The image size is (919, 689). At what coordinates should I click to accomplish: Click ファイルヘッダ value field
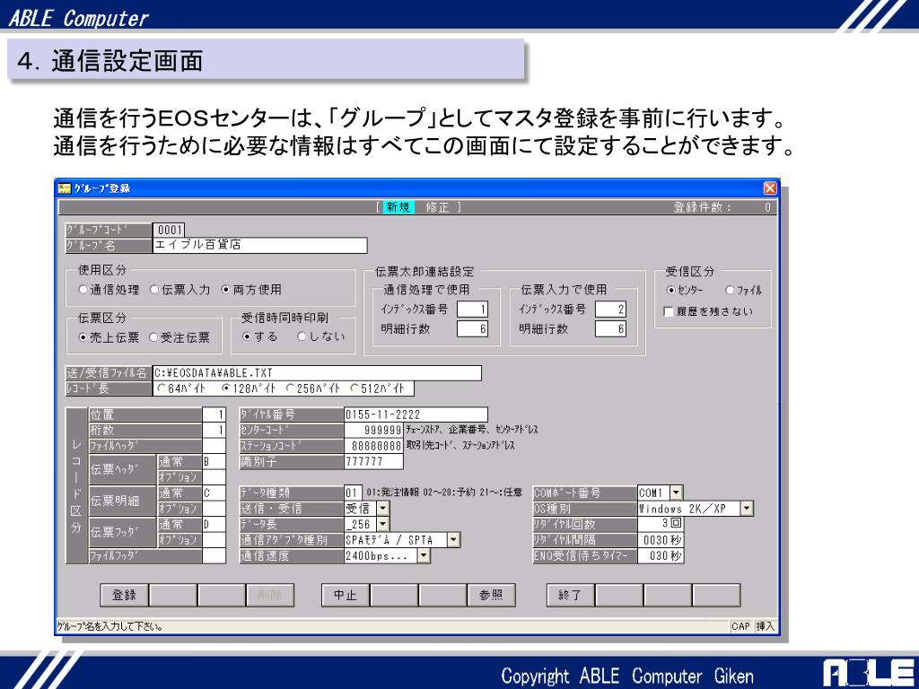point(214,447)
